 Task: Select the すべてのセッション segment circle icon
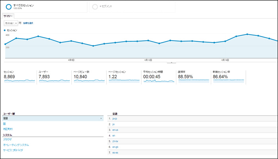click(x=8, y=7)
